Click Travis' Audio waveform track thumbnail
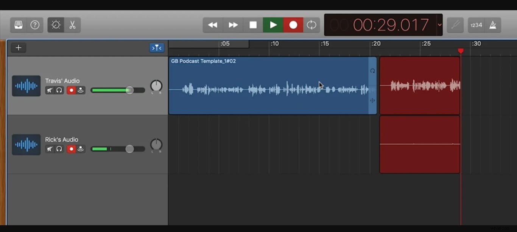 click(x=26, y=86)
